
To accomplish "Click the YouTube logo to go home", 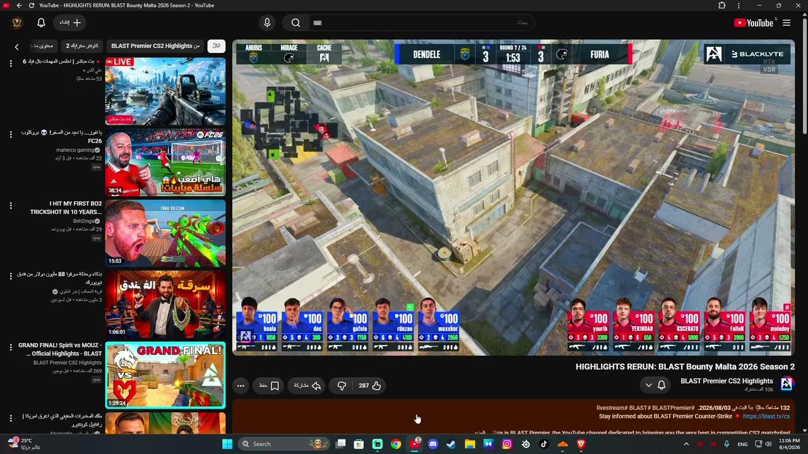I will [753, 23].
